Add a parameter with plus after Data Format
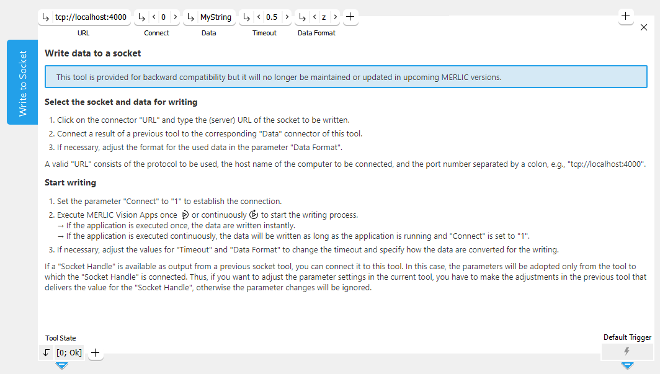This screenshot has height=374, width=660. click(x=350, y=17)
